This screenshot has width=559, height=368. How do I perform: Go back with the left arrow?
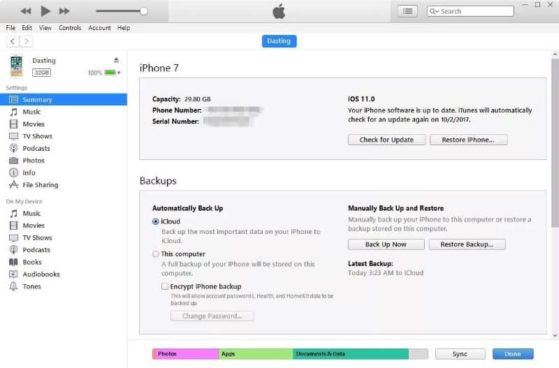tap(13, 41)
